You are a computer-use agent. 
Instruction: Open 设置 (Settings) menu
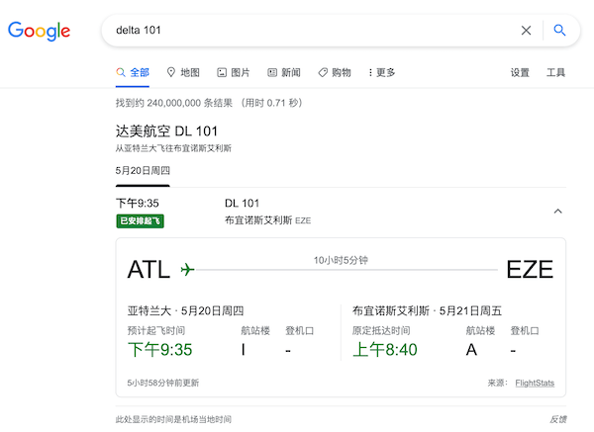(x=520, y=72)
